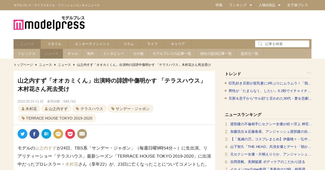Open the その他 sub-tab
The height and width of the screenshot is (170, 325).
(x=138, y=54)
